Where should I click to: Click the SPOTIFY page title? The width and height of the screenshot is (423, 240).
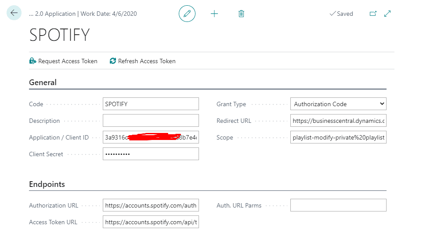59,35
